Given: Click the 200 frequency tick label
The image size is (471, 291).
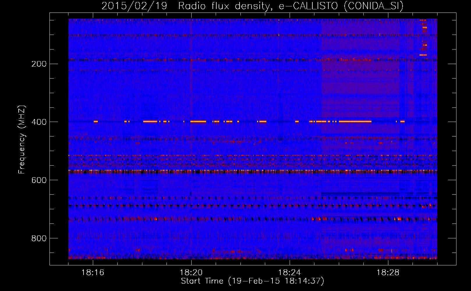Looking at the screenshot, I should [39, 64].
